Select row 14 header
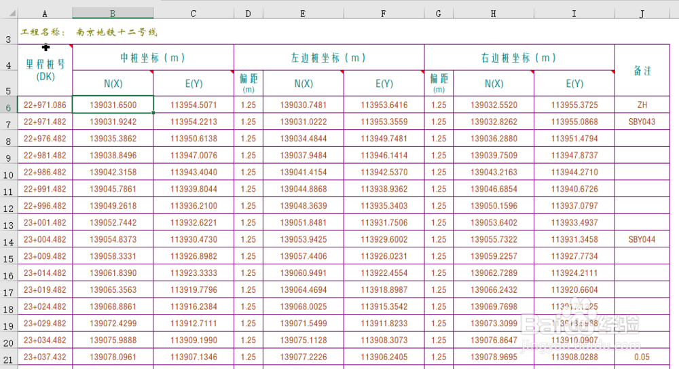This screenshot has width=679, height=369. pyautogui.click(x=9, y=239)
